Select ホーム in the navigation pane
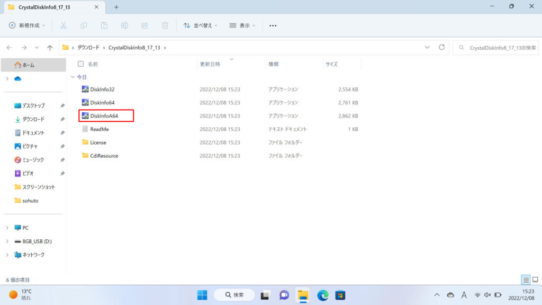542x305 pixels. [x=33, y=65]
